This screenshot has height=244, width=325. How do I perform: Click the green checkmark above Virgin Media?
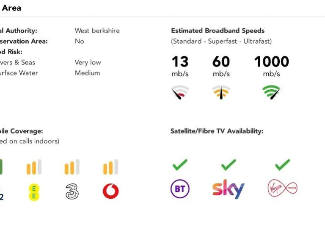[x=282, y=165]
